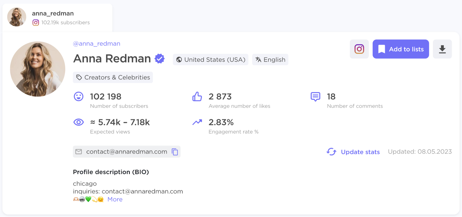Image resolution: width=462 pixels, height=217 pixels.
Task: Click the Average number of likes label
Action: tap(239, 106)
